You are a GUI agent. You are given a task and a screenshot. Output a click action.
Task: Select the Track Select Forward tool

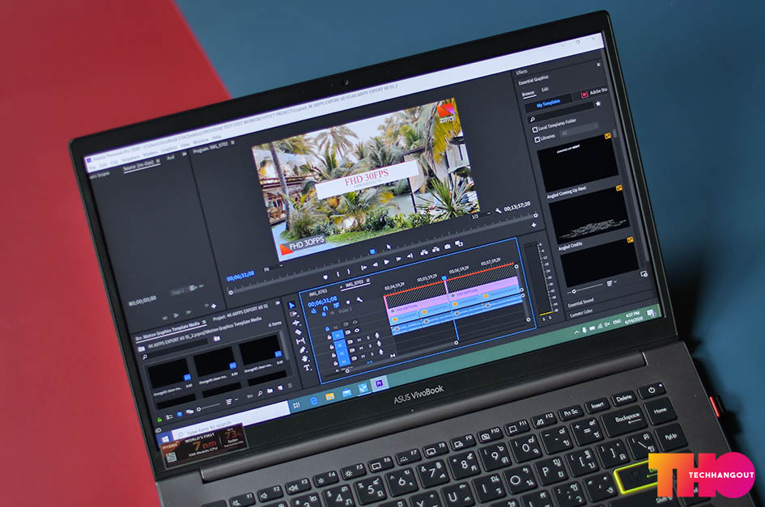click(294, 314)
